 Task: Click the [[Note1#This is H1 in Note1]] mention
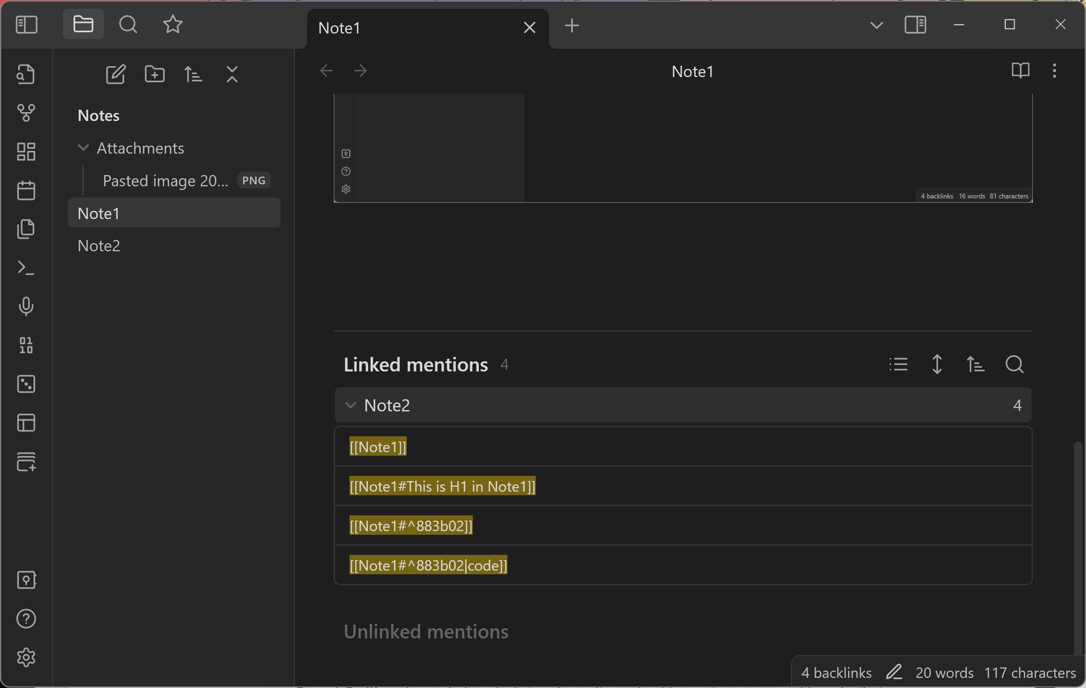coord(442,485)
